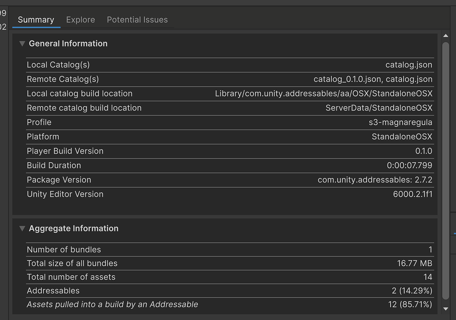Switch to the Explore tab
Image resolution: width=456 pixels, height=320 pixels.
pyautogui.click(x=80, y=20)
